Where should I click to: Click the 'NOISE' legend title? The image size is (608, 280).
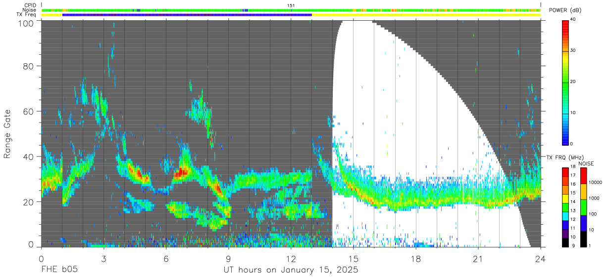tap(586, 163)
